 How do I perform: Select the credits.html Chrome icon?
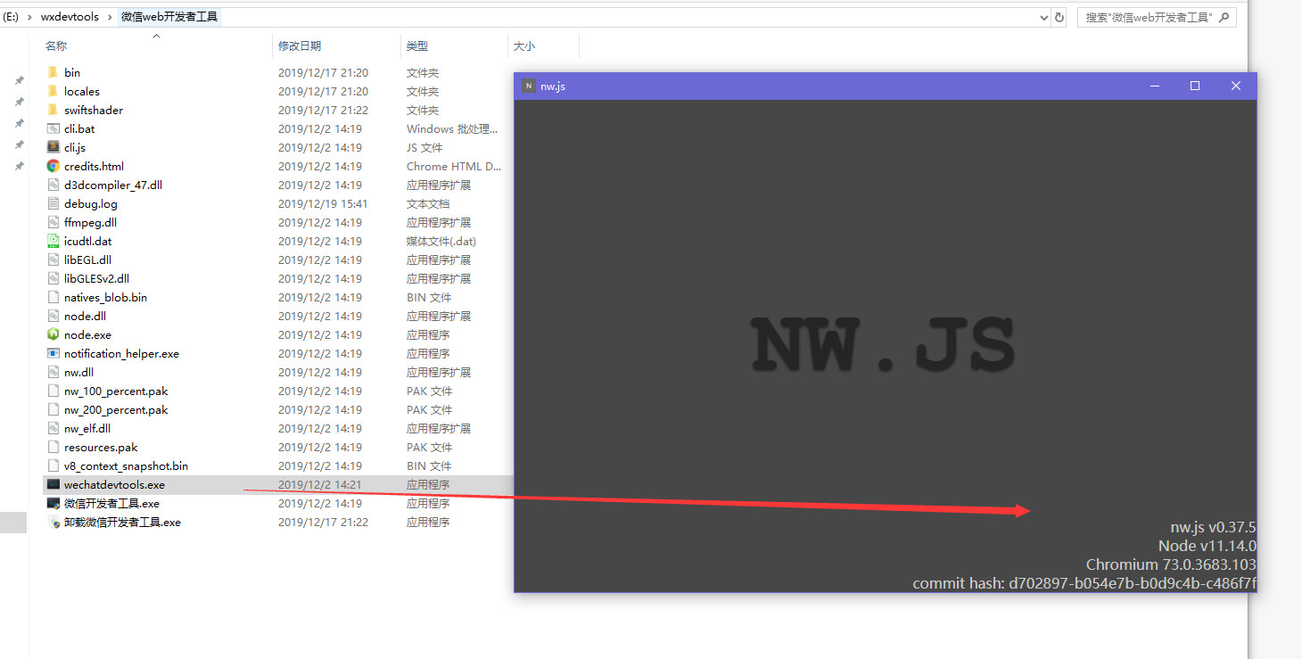click(53, 166)
